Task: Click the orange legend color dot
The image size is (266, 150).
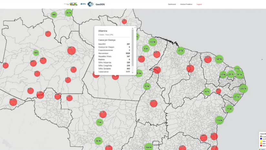Action: pos(261,143)
